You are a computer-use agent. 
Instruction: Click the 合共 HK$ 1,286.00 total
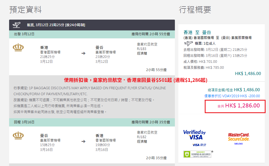click(239, 106)
